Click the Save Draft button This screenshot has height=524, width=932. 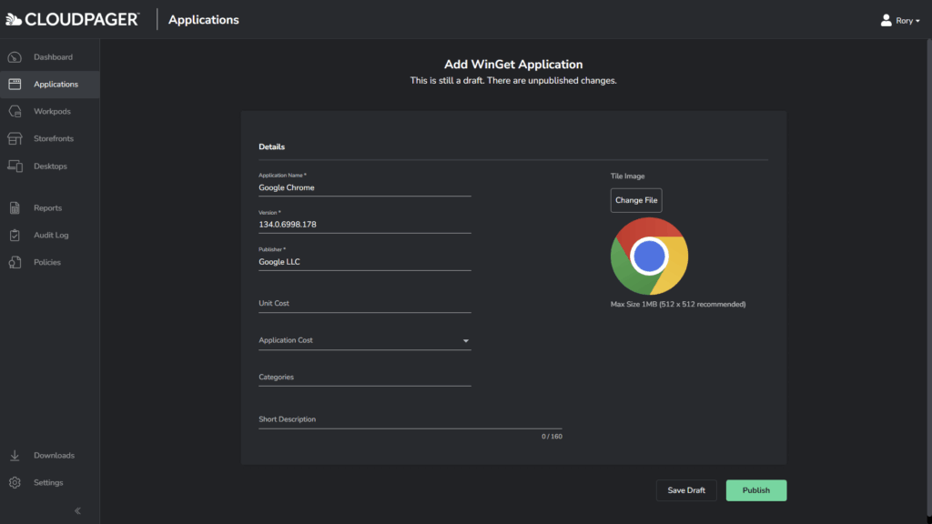click(x=686, y=490)
